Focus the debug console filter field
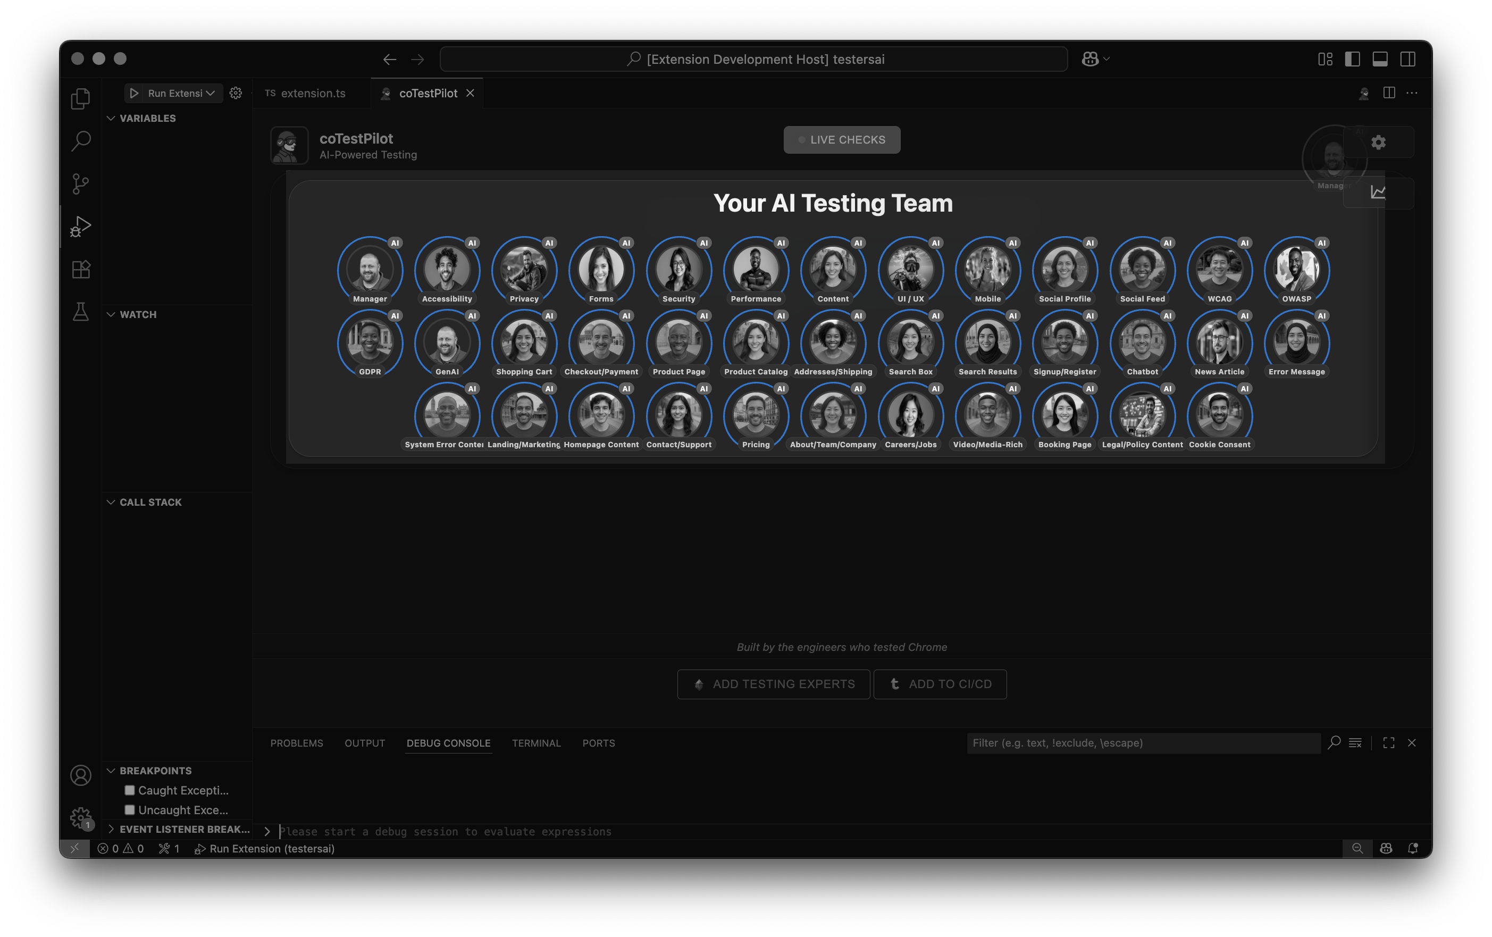This screenshot has height=937, width=1492. 1143,742
